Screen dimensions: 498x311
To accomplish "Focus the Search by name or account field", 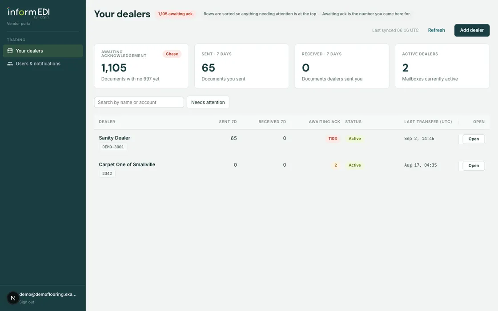I will click(139, 102).
